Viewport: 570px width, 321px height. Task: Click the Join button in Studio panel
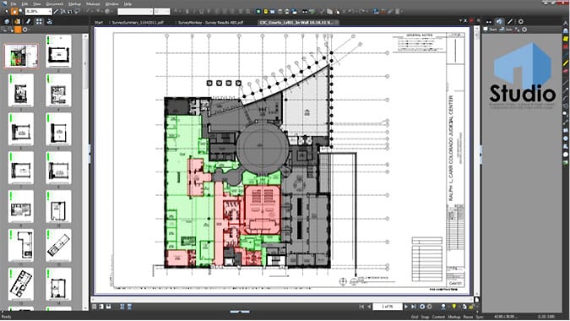507,30
